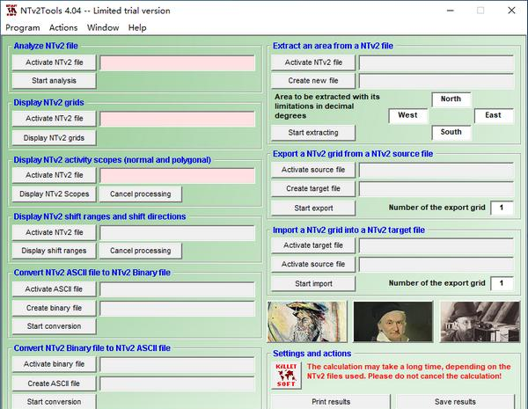The width and height of the screenshot is (528, 409).
Task: Select the sepia photographer portrait thumbnail
Action: tap(480, 321)
